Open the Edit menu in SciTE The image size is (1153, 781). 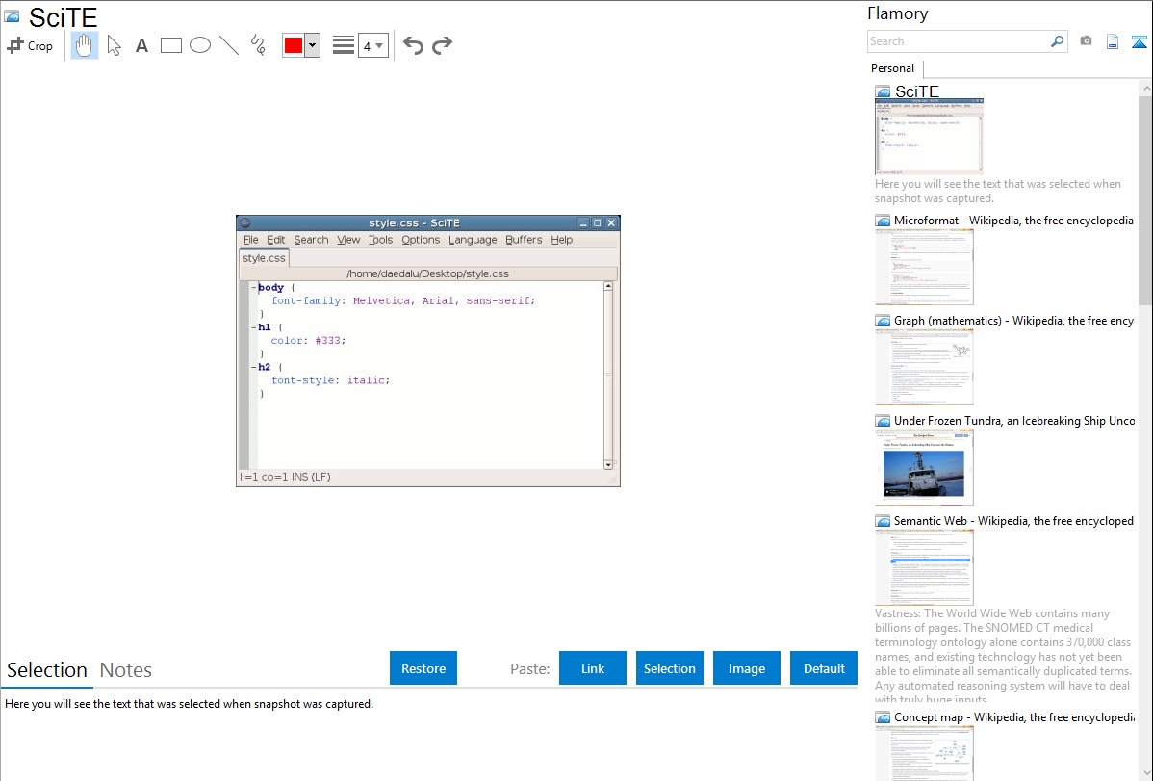[x=276, y=240]
